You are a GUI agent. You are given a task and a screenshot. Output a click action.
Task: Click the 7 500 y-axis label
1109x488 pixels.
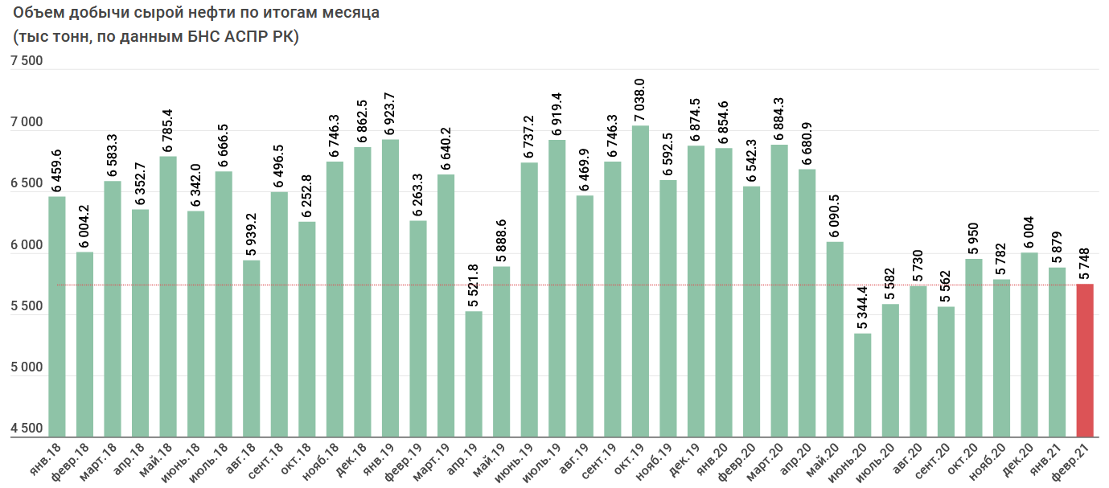(27, 62)
